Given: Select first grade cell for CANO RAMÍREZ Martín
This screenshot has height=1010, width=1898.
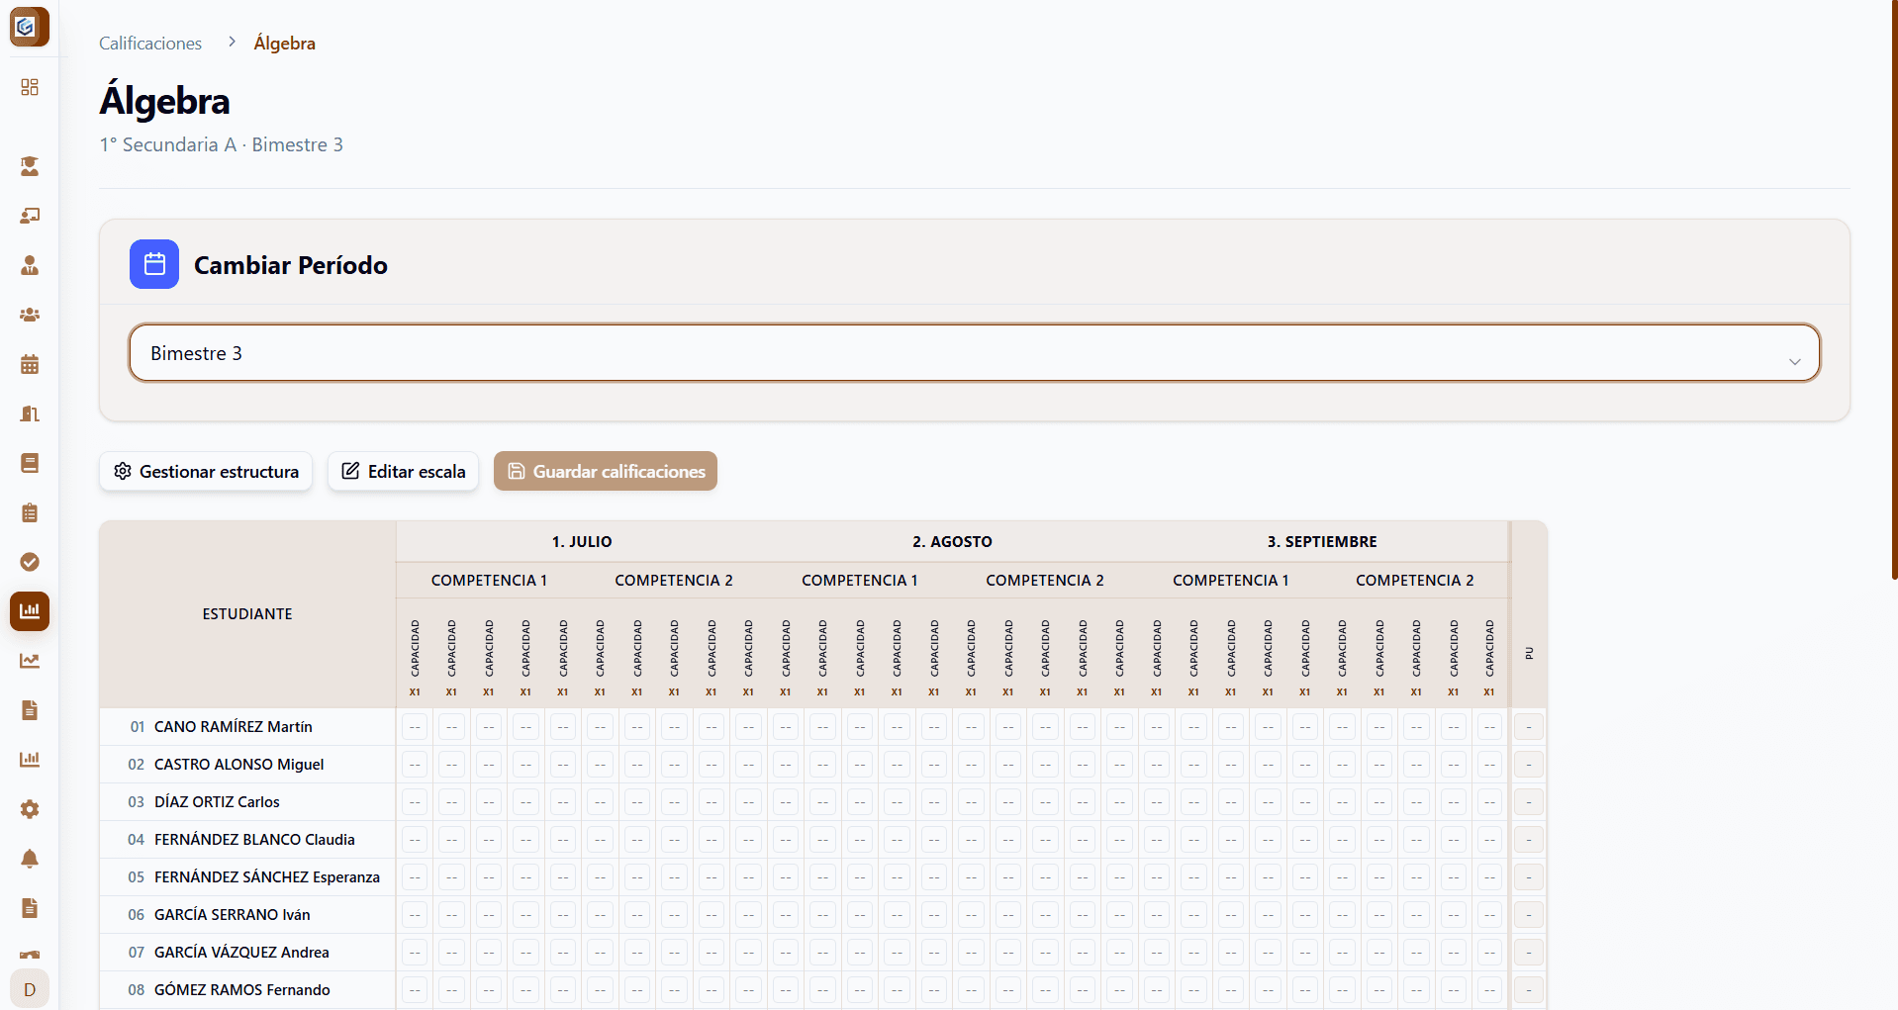Looking at the screenshot, I should tap(415, 727).
